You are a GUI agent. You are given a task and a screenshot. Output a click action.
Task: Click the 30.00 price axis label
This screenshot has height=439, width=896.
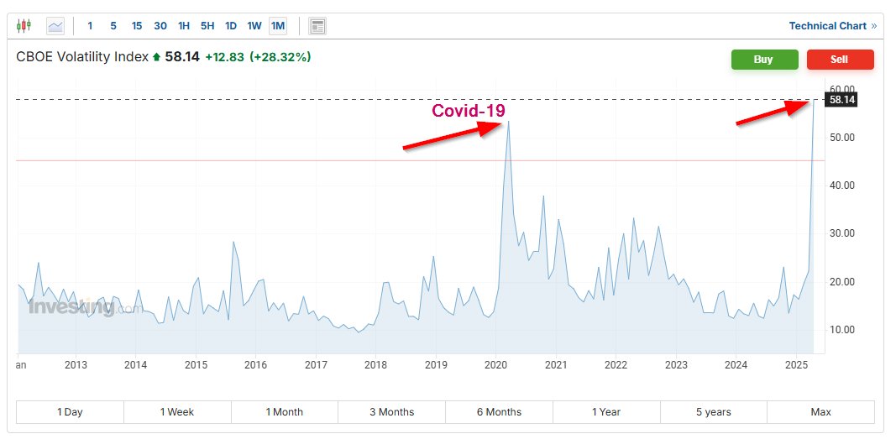842,233
